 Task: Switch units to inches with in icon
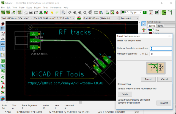coord(3,39)
